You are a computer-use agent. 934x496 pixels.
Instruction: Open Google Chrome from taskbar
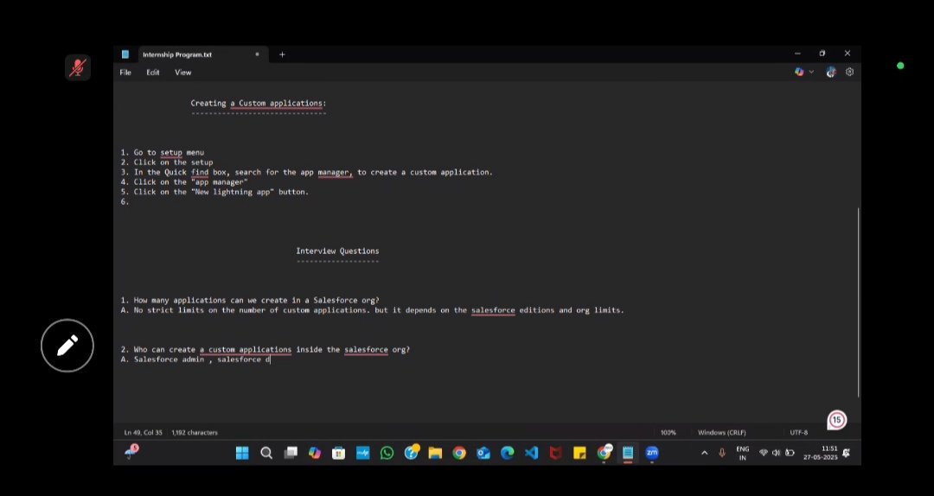459,453
